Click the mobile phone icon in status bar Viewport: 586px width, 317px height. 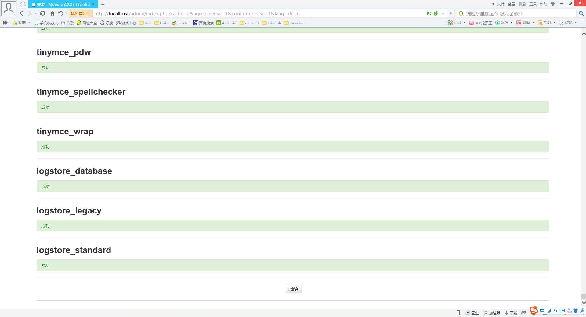coord(458,313)
